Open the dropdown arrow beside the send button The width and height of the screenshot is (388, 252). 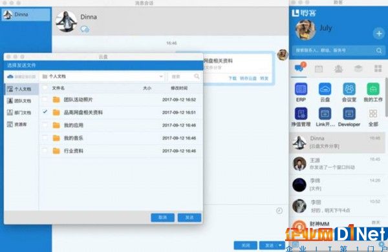(280, 246)
